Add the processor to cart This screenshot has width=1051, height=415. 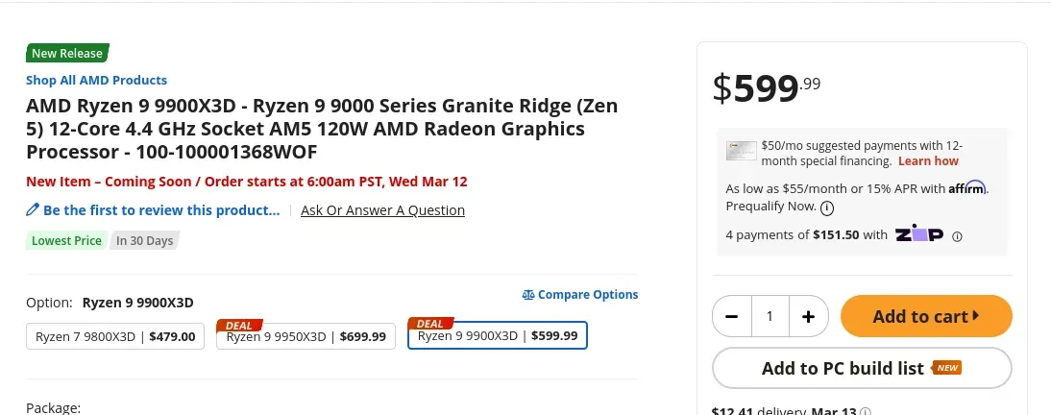(926, 316)
